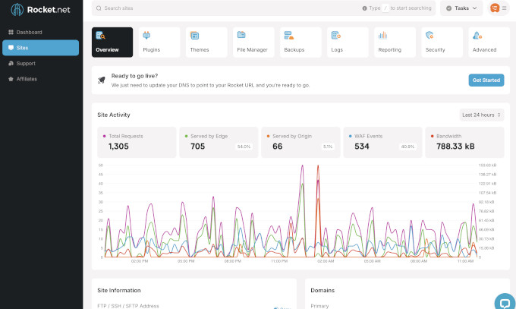
Task: Toggle the Bandwidth series card
Action: tap(464, 142)
